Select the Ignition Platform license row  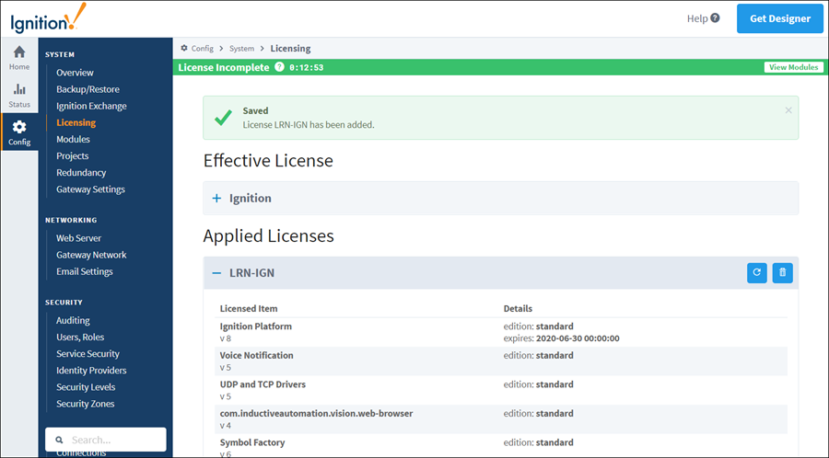(503, 332)
